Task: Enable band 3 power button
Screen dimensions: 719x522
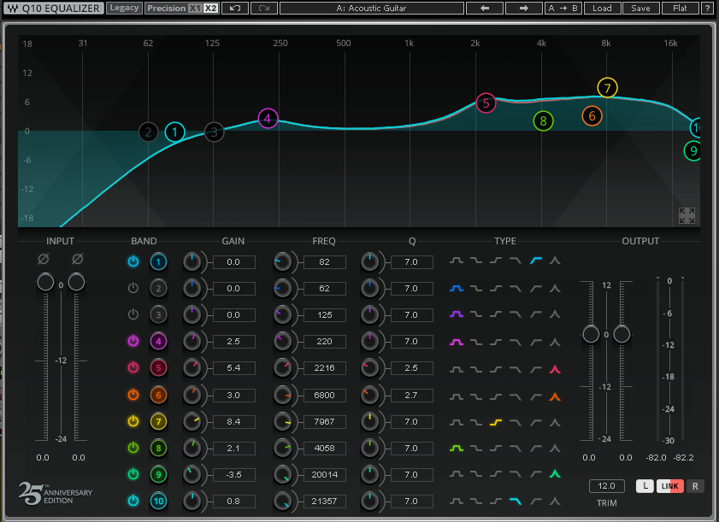Action: [x=133, y=314]
